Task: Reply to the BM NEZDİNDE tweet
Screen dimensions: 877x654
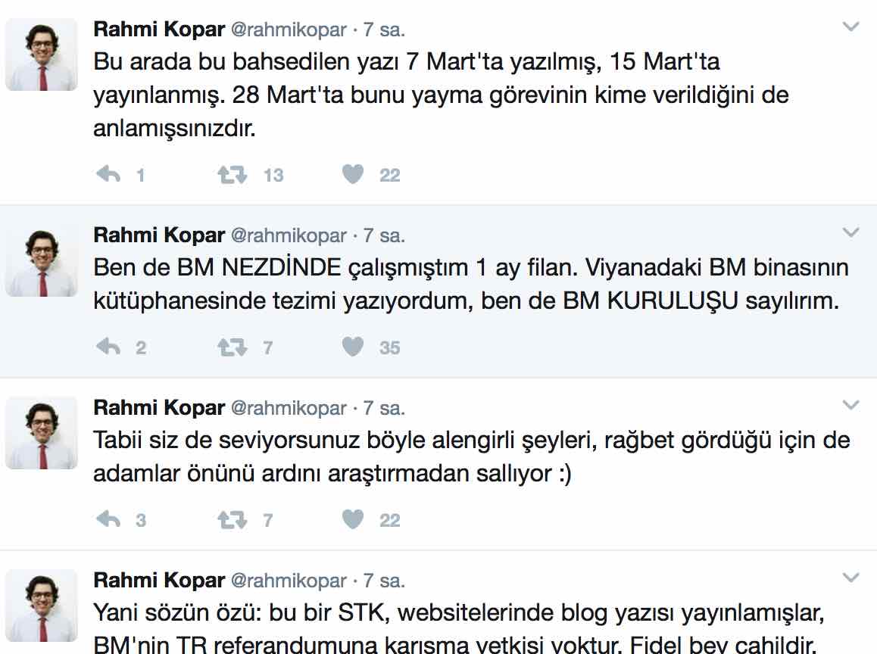Action: point(108,347)
